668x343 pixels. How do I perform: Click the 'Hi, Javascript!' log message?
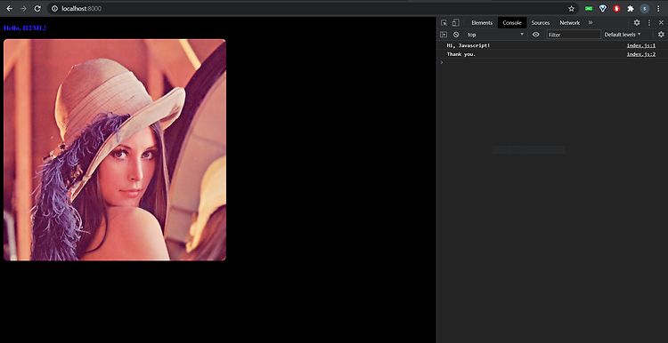point(468,45)
